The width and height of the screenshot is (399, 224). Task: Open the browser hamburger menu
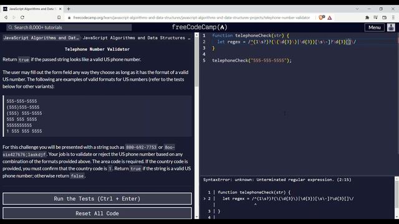tap(393, 17)
